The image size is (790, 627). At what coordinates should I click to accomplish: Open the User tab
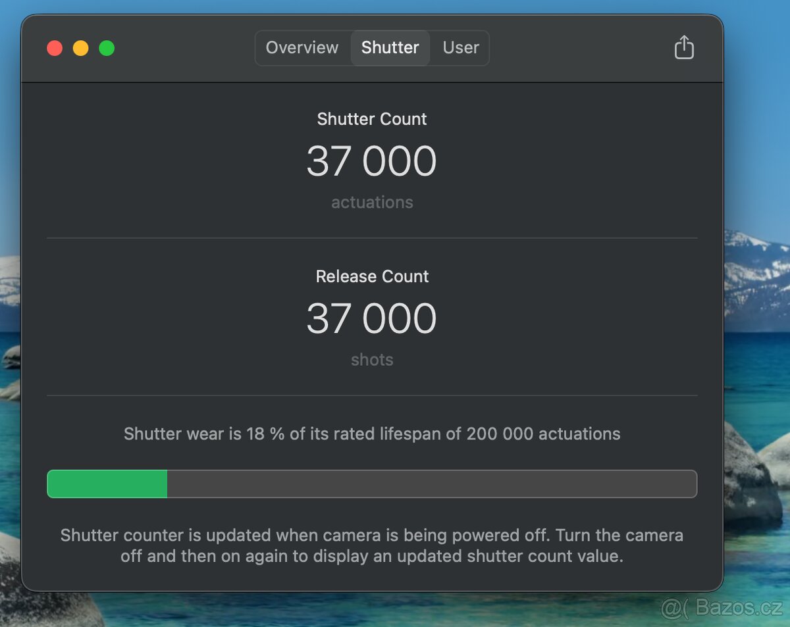(461, 48)
